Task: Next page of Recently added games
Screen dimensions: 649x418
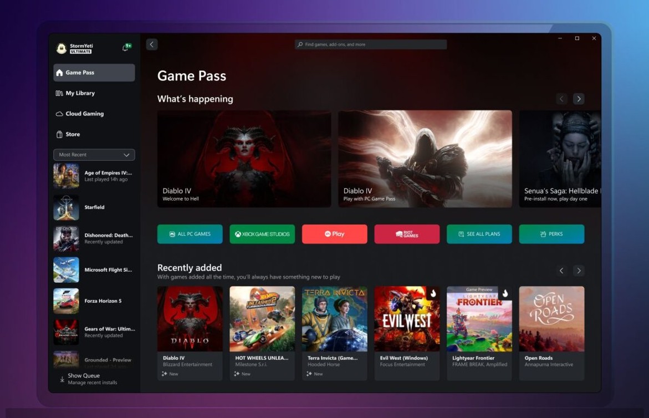Action: pyautogui.click(x=579, y=271)
